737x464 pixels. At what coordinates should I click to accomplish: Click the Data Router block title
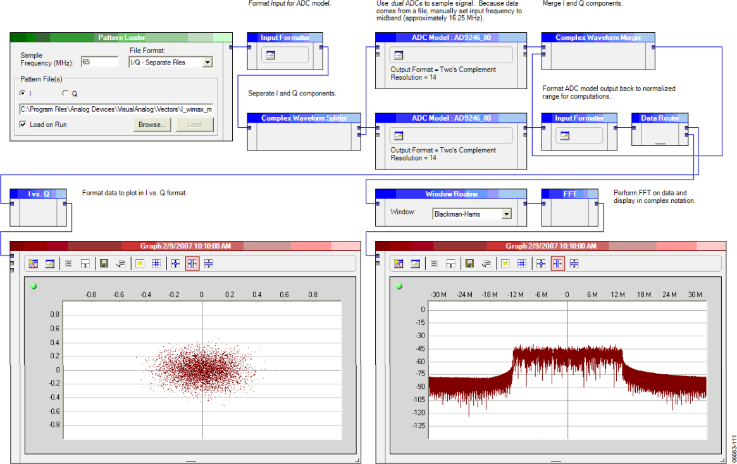point(659,118)
